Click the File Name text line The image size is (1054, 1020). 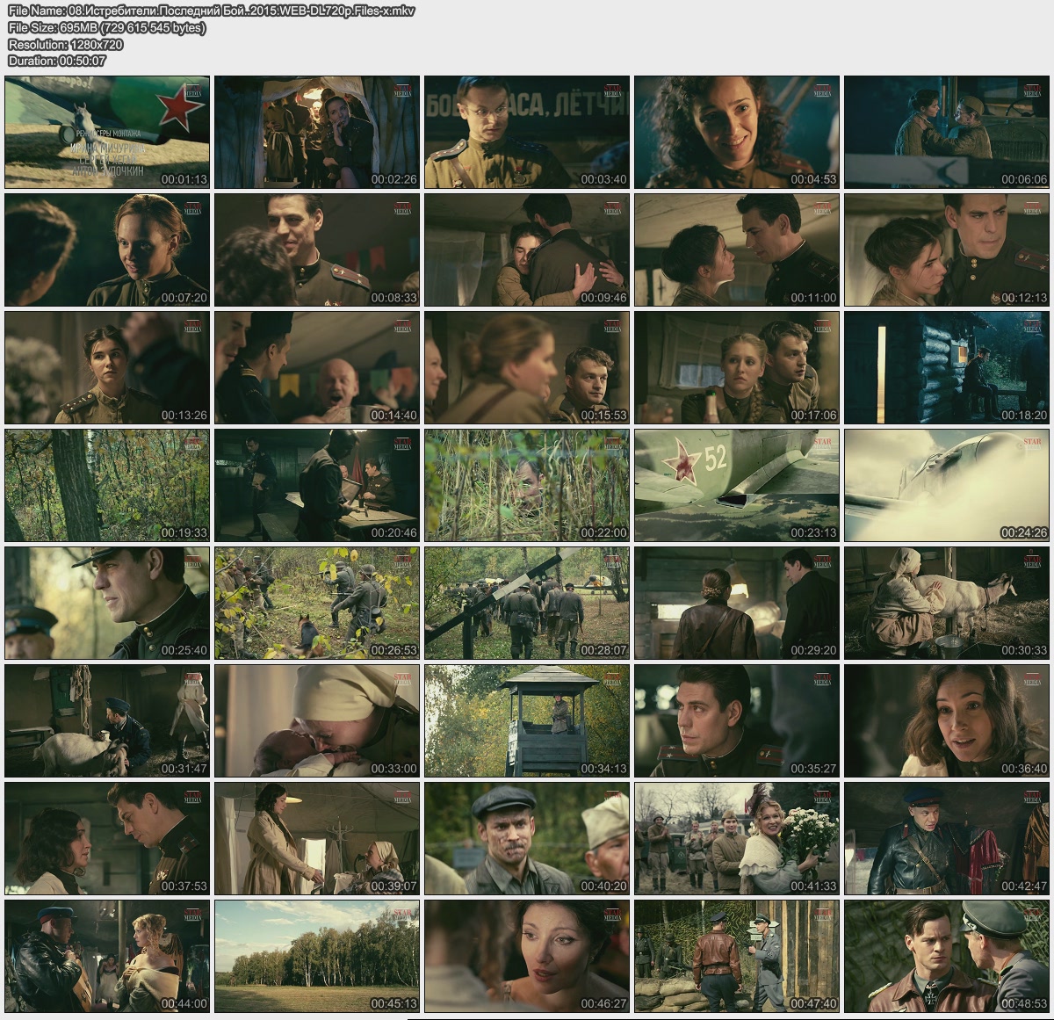211,11
